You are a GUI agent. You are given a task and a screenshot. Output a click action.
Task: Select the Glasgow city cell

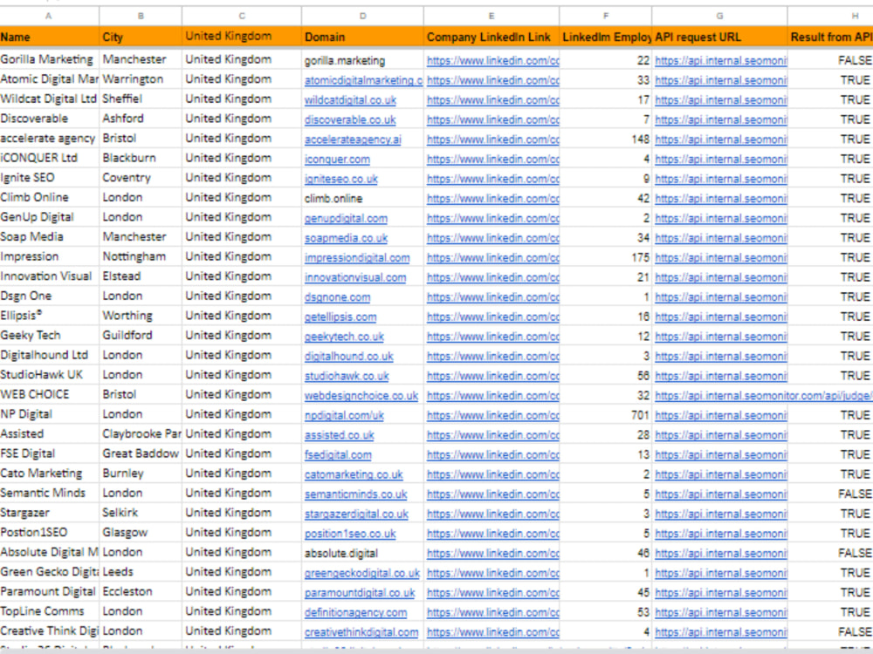[141, 533]
